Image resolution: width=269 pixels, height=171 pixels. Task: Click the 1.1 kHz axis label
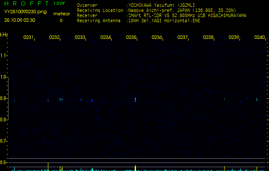coord(3,56)
